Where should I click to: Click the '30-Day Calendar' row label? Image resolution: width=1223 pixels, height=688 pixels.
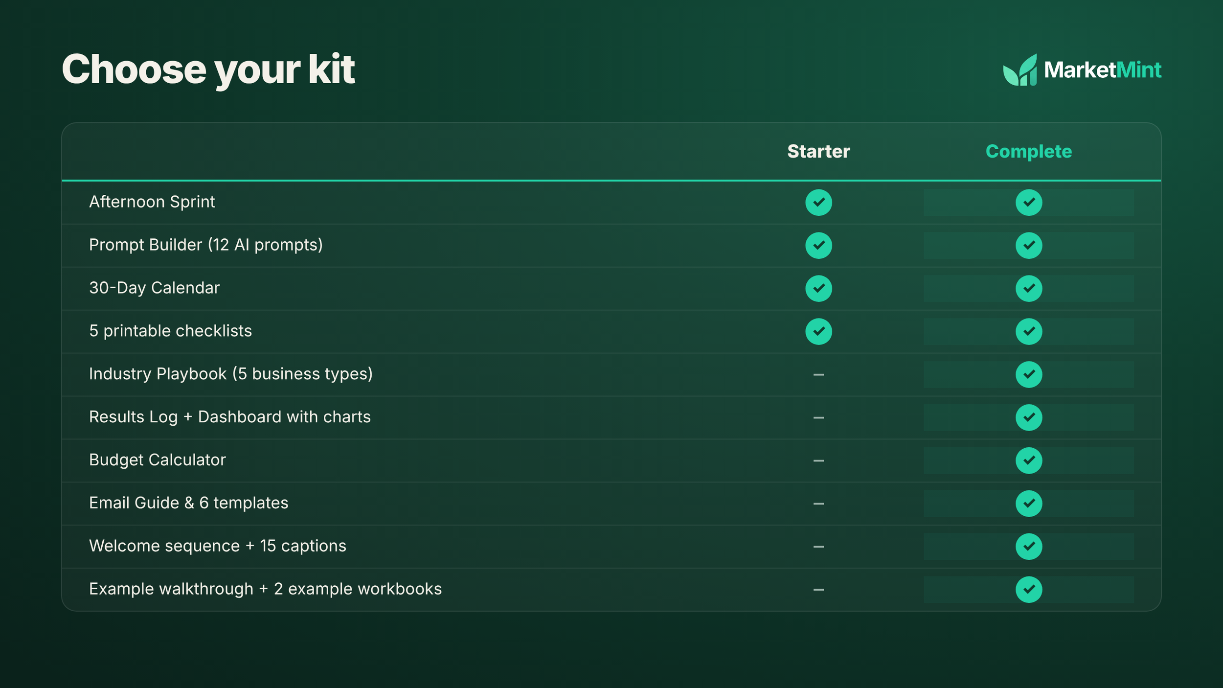(155, 288)
